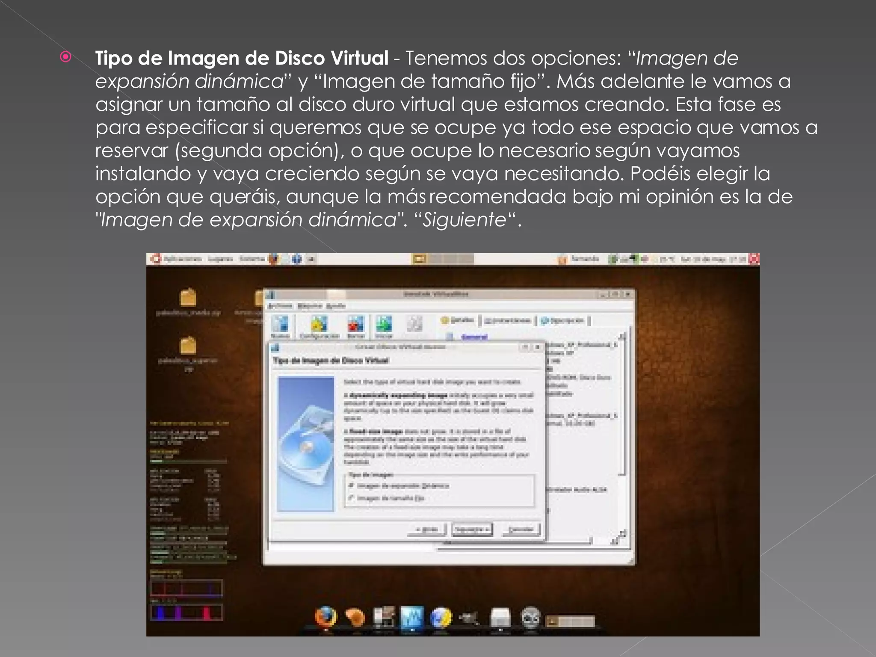The image size is (876, 657).
Task: Open the Ayuda menu in VirtualBox
Action: click(336, 305)
